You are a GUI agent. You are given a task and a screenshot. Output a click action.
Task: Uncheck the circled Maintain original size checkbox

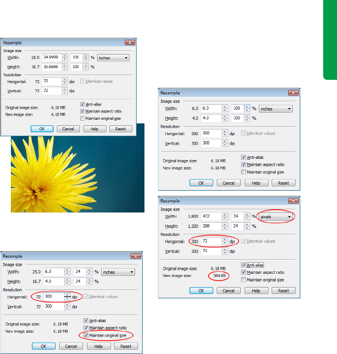86,335
